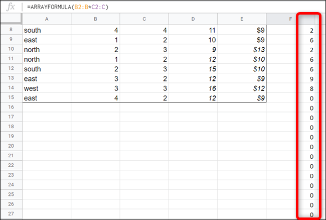Select row 19 header

coord(11,136)
